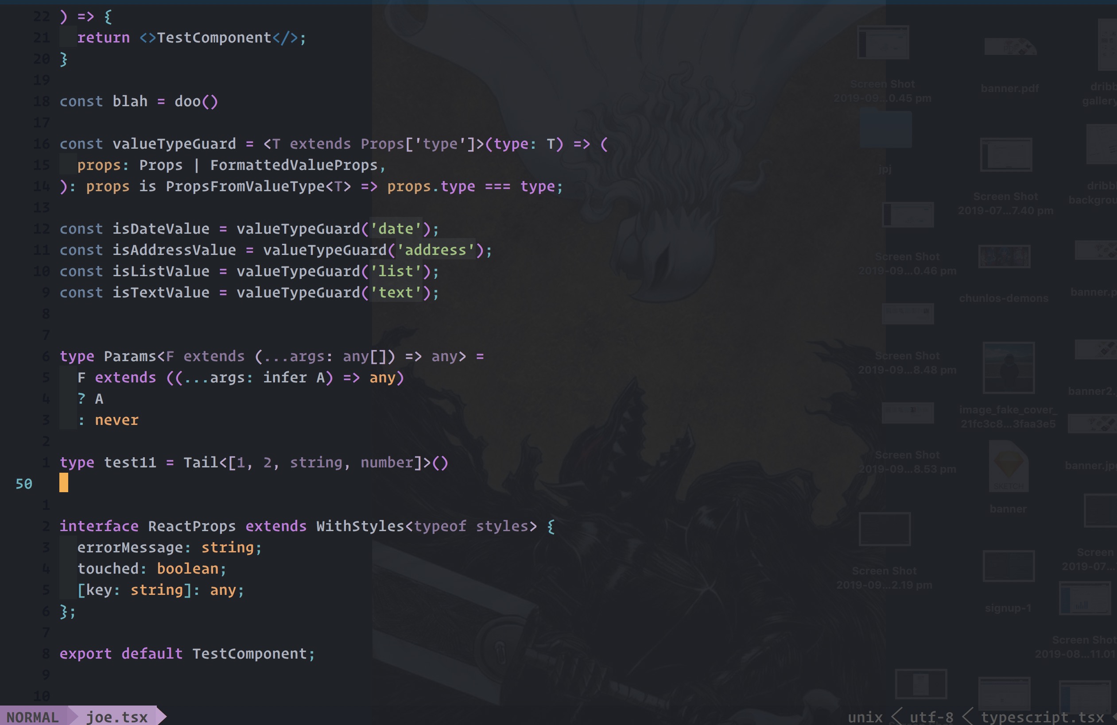1117x725 pixels.
Task: Click the never keyword in Params type
Action: click(x=116, y=420)
